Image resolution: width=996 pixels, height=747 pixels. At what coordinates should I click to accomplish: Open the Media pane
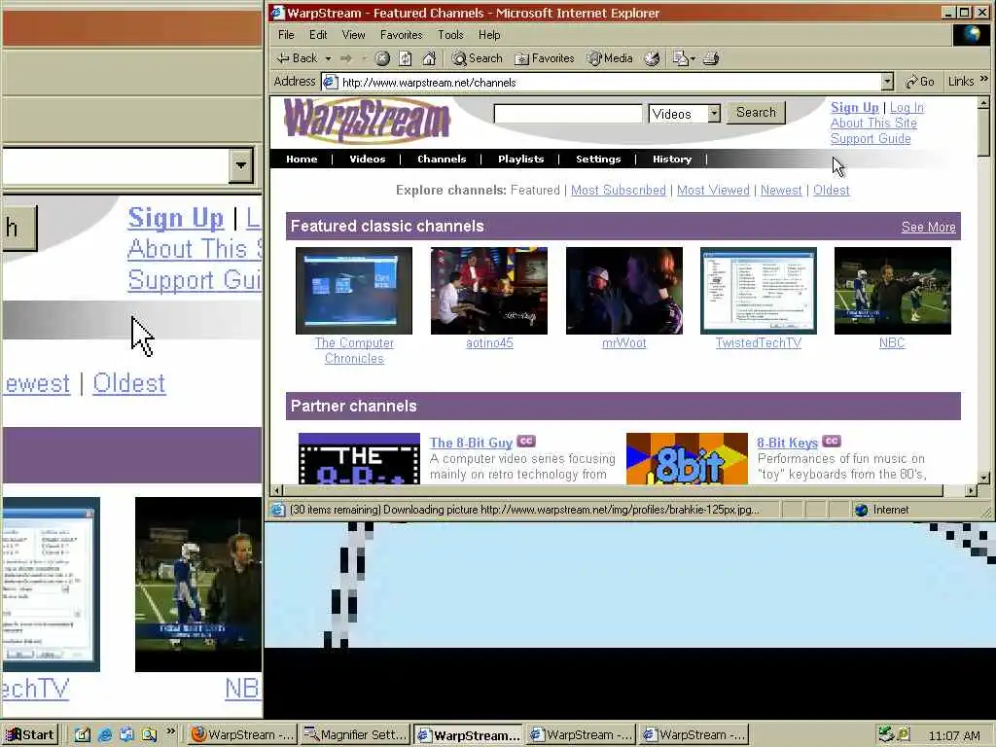click(610, 58)
